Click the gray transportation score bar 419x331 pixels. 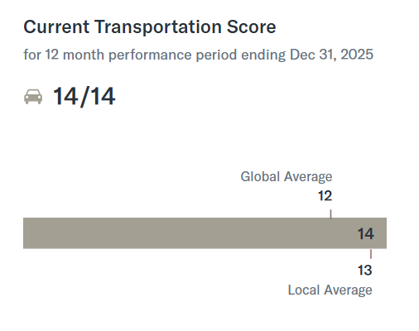[205, 233]
